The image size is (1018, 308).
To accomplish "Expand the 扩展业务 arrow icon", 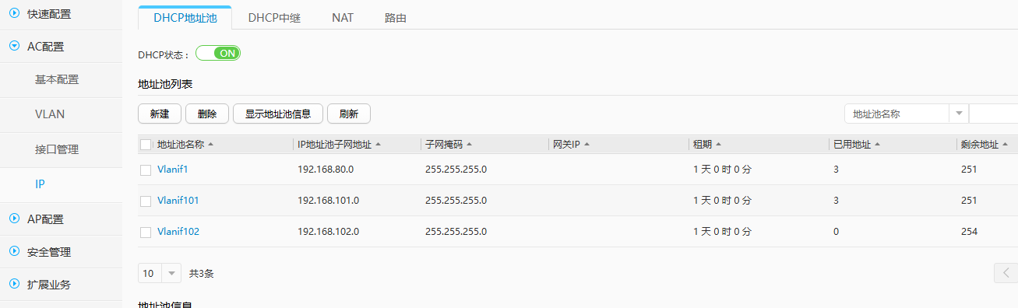I will click(x=14, y=284).
